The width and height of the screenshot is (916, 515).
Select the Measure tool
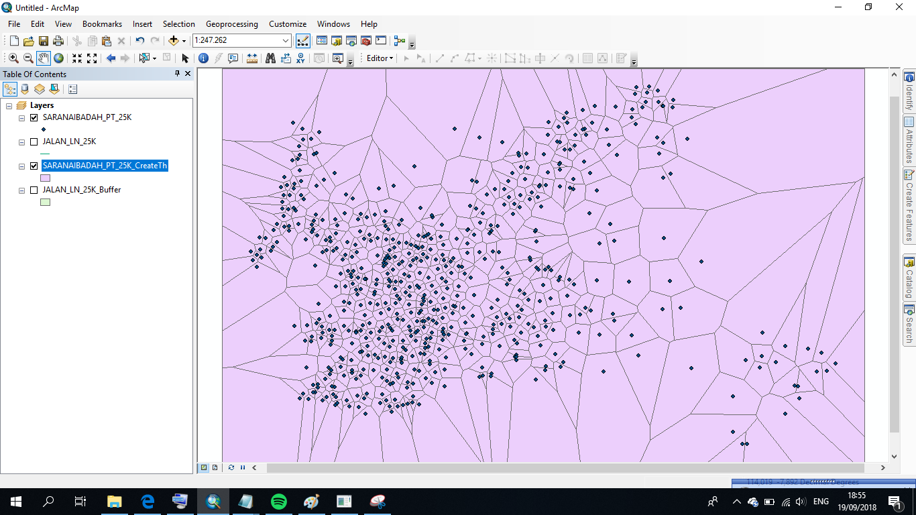(x=252, y=58)
